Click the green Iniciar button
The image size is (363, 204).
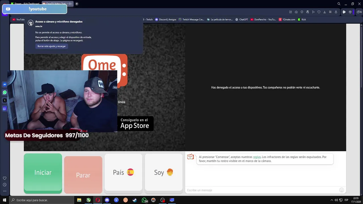point(43,173)
